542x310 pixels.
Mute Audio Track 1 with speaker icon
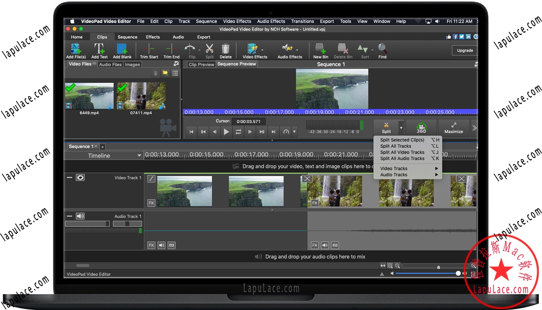[x=81, y=216]
